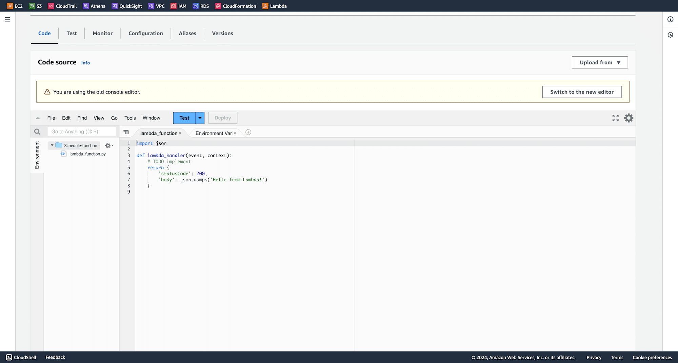This screenshot has height=363, width=678.
Task: Open the Lambda service shortcut
Action: point(275,6)
